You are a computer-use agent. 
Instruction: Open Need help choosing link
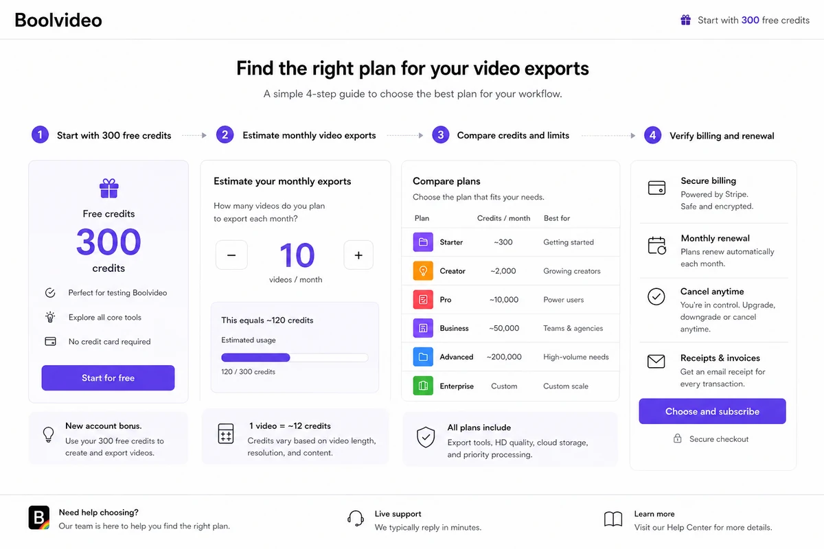point(98,512)
